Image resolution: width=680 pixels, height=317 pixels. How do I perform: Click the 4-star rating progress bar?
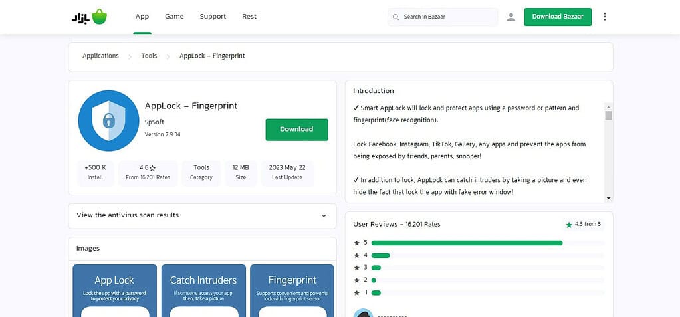487,255
